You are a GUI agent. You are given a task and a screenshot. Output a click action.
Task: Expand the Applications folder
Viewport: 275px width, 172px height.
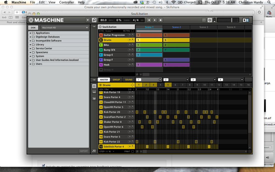30,33
